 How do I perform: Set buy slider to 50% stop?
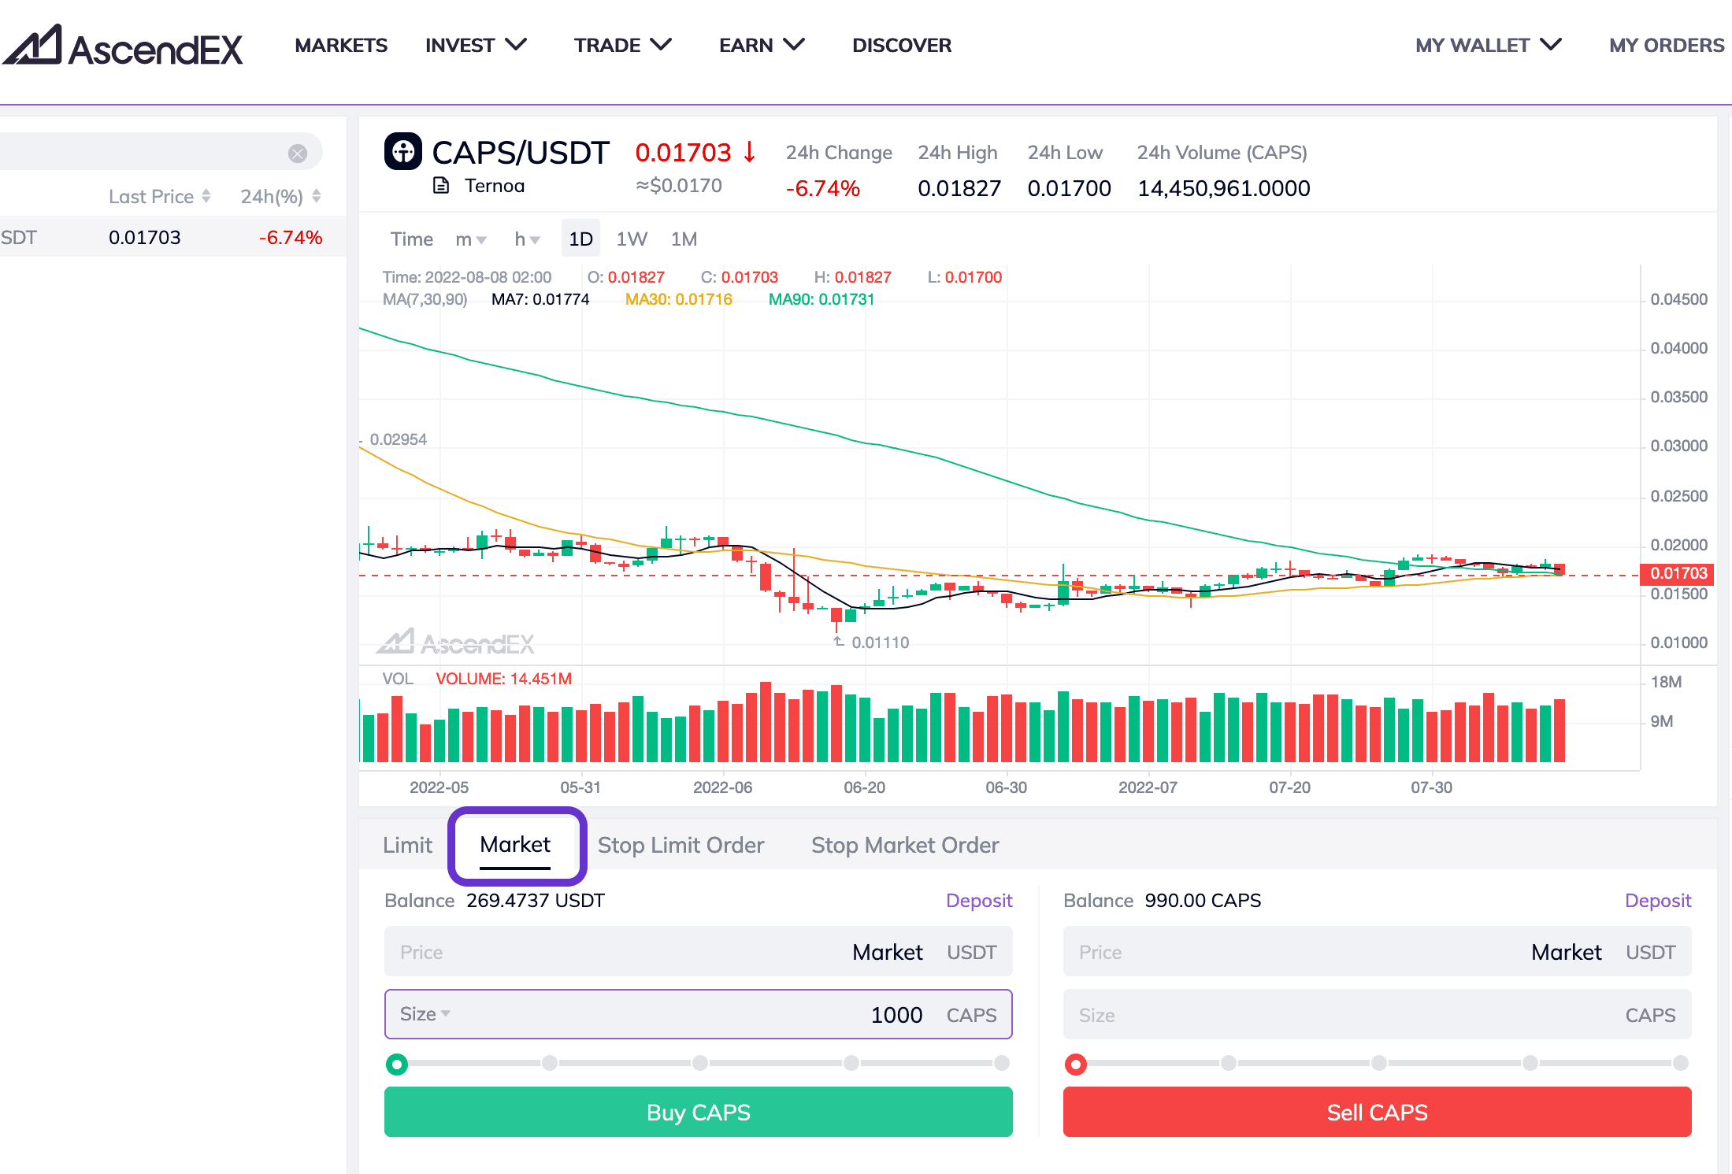pyautogui.click(x=699, y=1063)
